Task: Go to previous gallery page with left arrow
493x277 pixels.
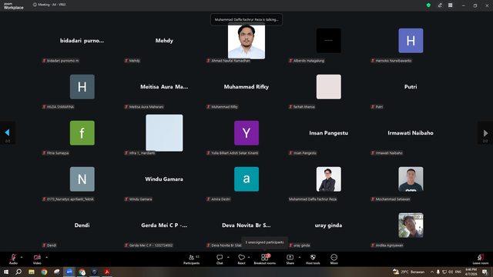Action: pos(7,133)
